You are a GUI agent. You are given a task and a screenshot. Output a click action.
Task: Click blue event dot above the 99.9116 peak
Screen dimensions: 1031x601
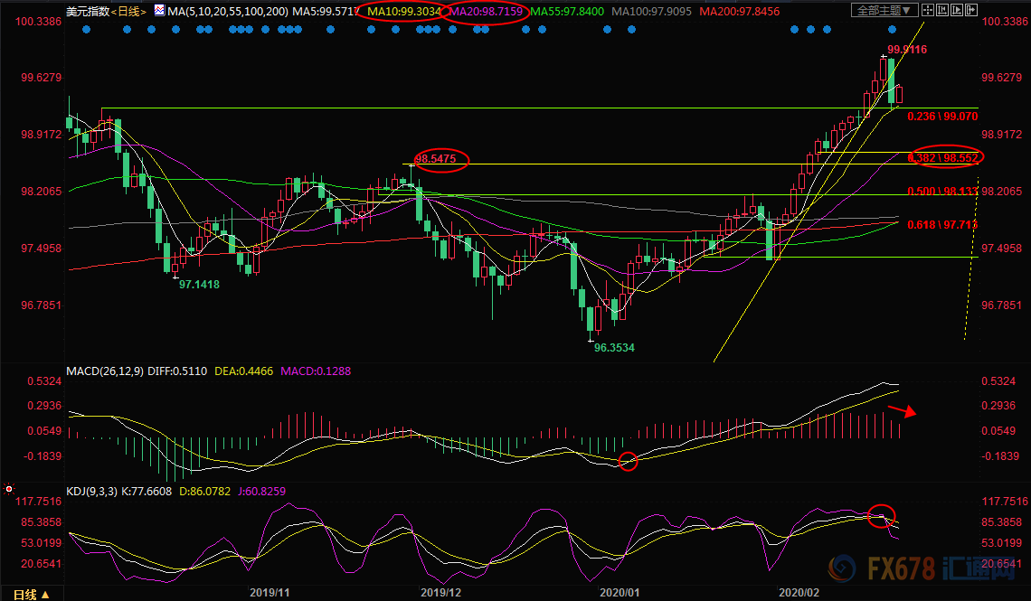893,30
